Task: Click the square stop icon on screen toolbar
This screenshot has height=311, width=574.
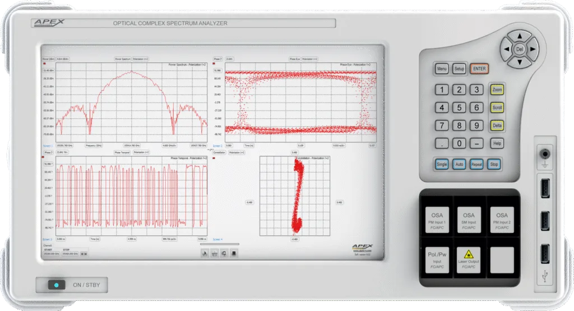Action: click(234, 253)
